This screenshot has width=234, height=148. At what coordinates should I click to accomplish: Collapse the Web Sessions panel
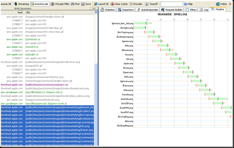(x=93, y=8)
